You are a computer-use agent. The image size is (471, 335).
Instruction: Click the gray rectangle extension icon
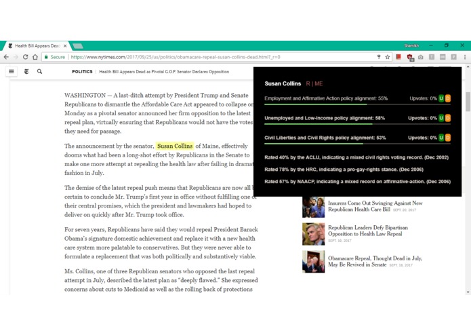click(443, 57)
